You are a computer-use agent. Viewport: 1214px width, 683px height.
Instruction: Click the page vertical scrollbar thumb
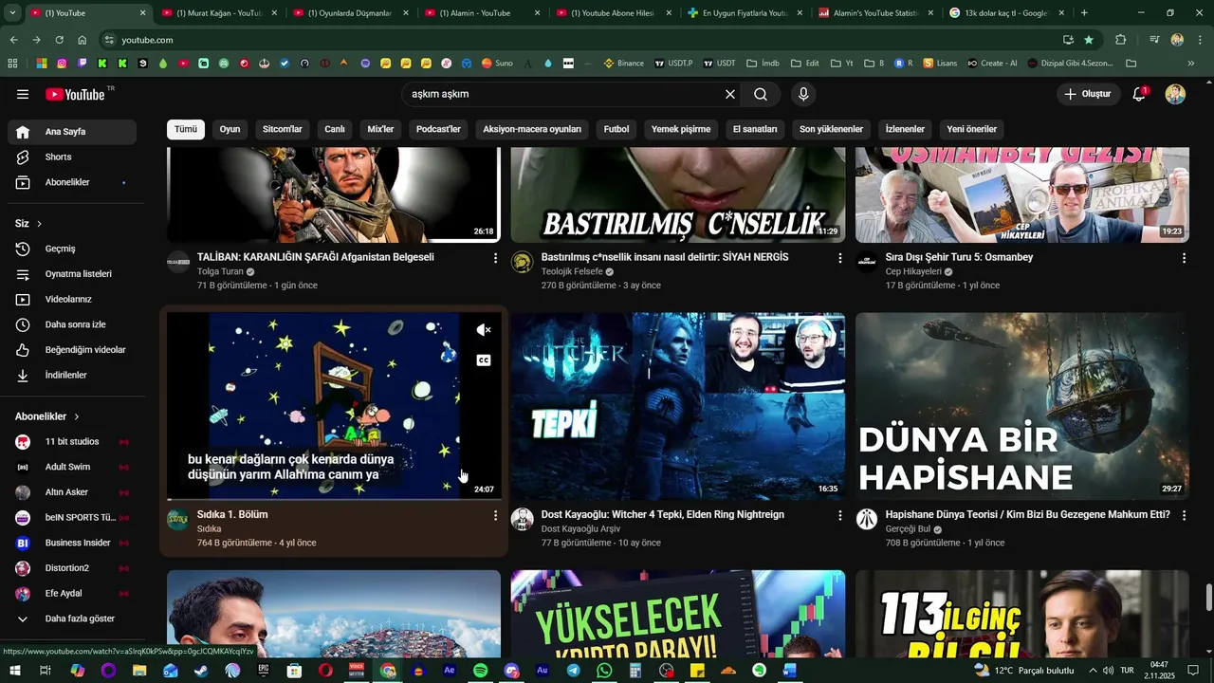(x=1208, y=599)
